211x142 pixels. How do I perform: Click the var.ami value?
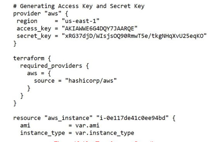tap(87, 125)
